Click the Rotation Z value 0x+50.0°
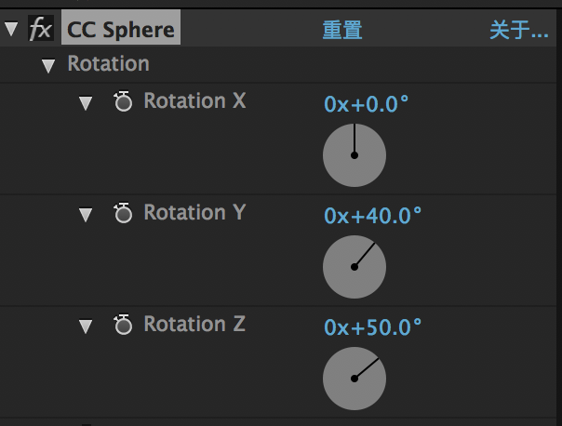The height and width of the screenshot is (426, 562). tap(372, 327)
